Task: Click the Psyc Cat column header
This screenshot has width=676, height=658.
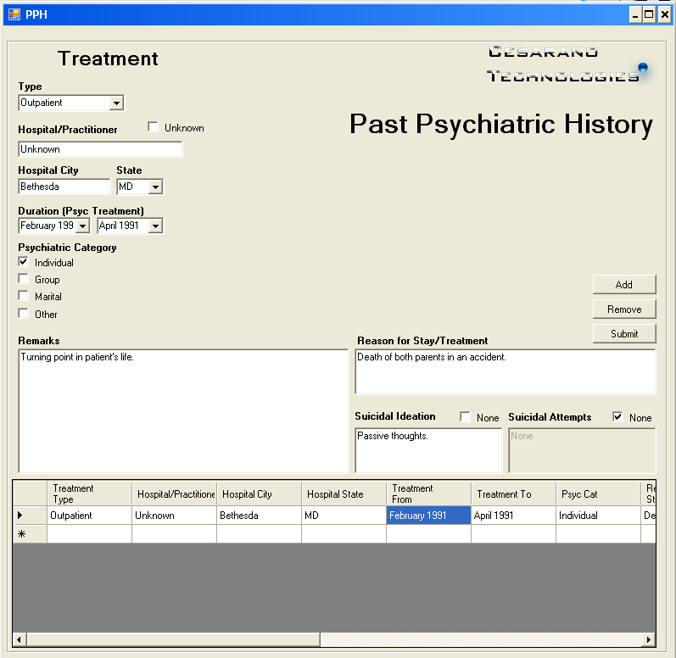Action: coord(597,494)
